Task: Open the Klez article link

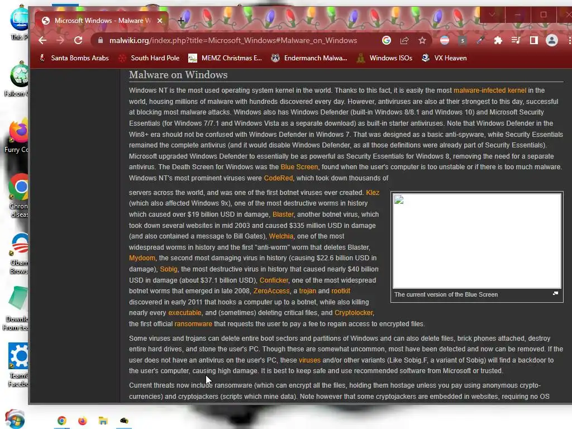Action: click(373, 193)
